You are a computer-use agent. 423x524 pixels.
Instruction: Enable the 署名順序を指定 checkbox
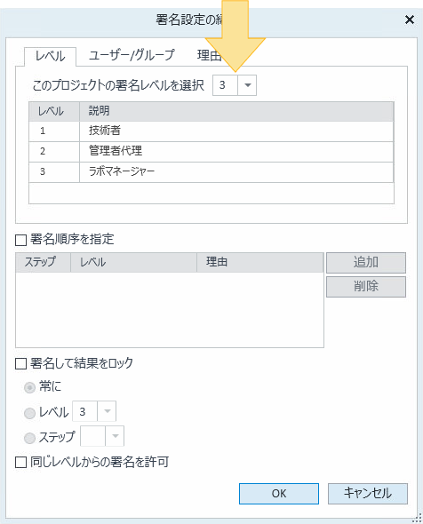pyautogui.click(x=20, y=240)
